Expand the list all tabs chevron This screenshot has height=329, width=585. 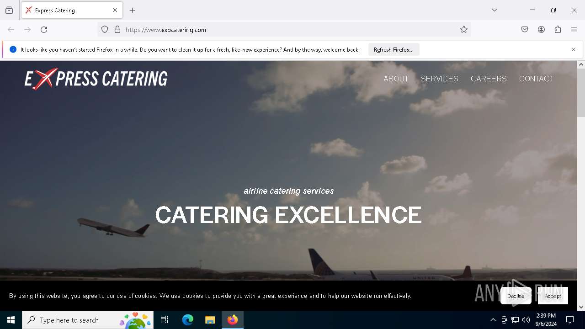pos(495,10)
